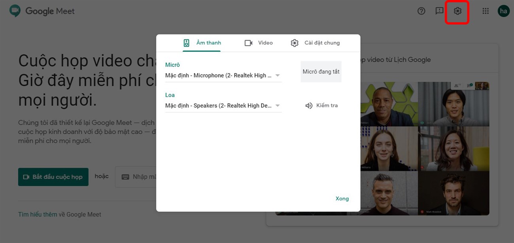514x243 pixels.
Task: Click the gear icon on Cài đặt chung tab
Action: tap(295, 43)
